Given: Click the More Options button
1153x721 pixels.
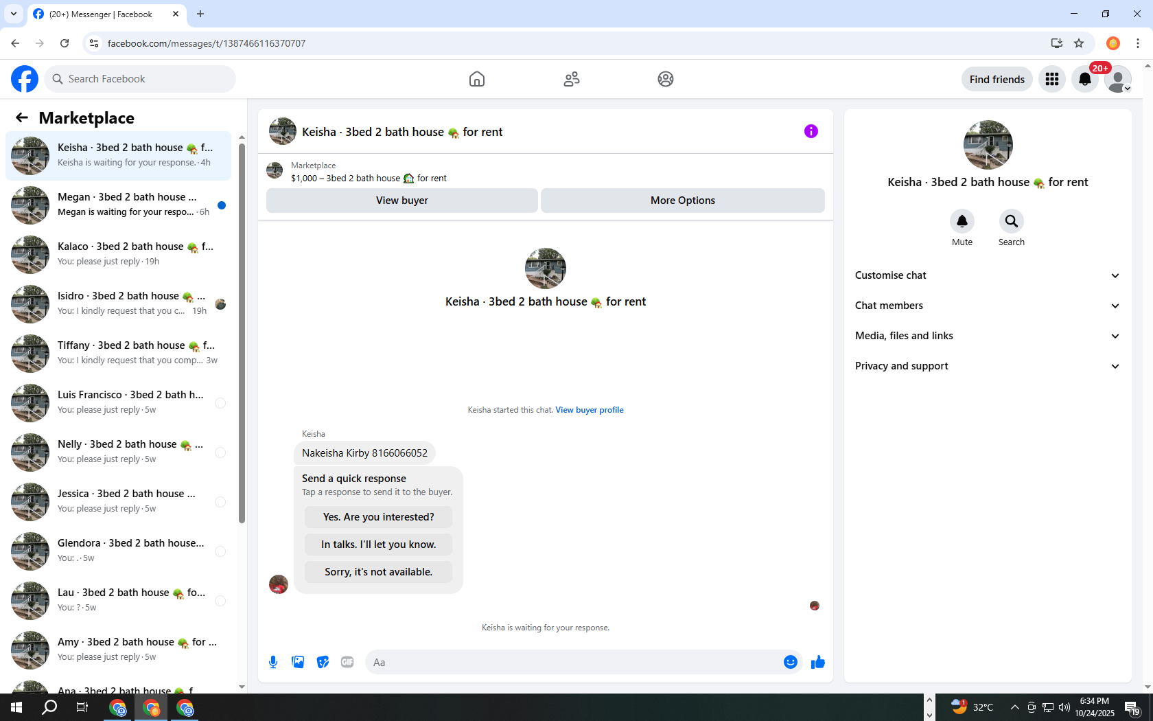Looking at the screenshot, I should pos(683,201).
